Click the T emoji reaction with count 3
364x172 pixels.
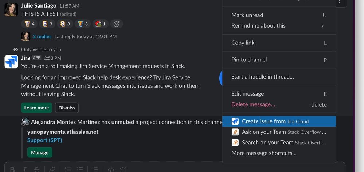point(83,24)
